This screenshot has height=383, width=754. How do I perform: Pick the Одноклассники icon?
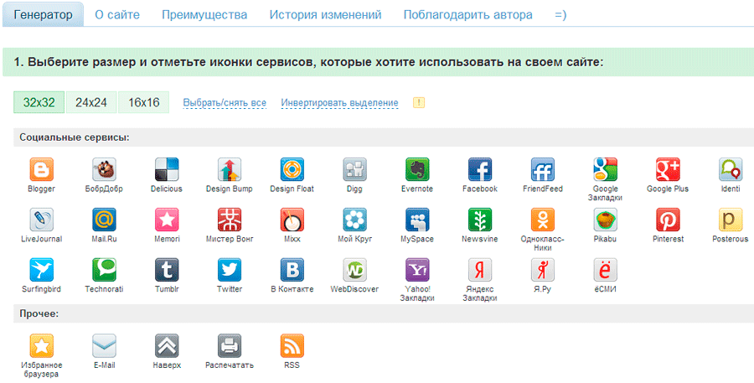(x=543, y=220)
